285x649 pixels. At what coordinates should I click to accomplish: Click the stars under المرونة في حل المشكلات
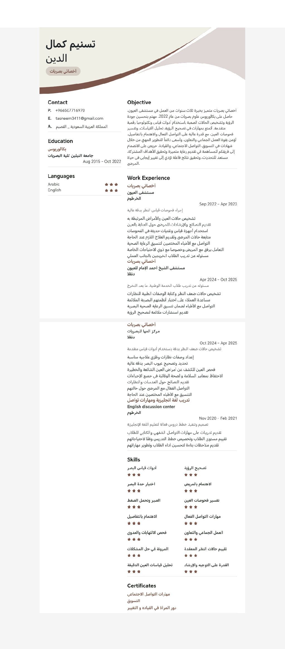click(x=134, y=555)
